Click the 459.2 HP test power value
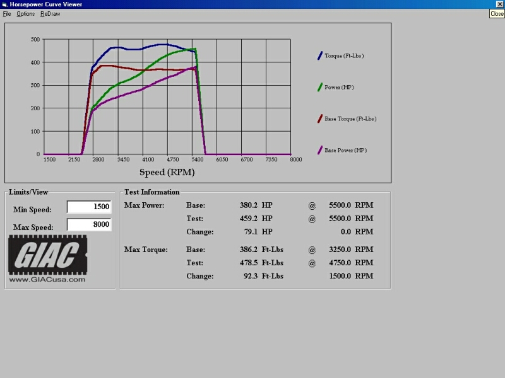 coord(256,219)
